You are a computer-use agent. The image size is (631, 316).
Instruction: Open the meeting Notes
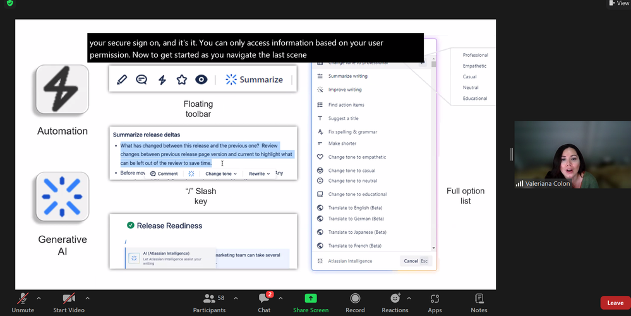point(479,303)
